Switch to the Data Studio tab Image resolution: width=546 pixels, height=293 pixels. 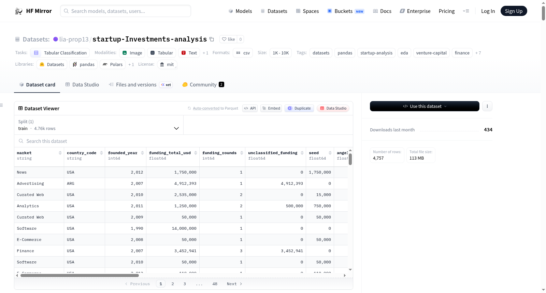coord(82,84)
